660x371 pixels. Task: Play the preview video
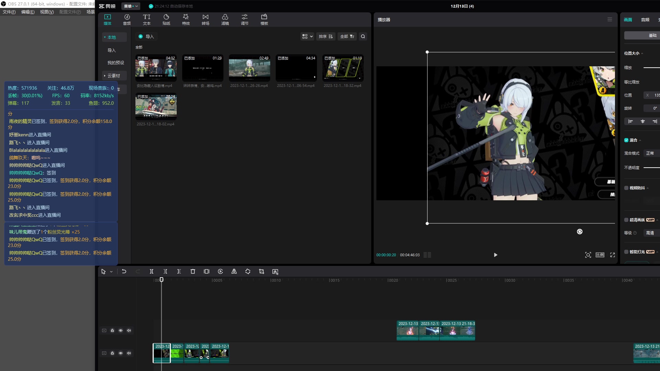click(495, 255)
